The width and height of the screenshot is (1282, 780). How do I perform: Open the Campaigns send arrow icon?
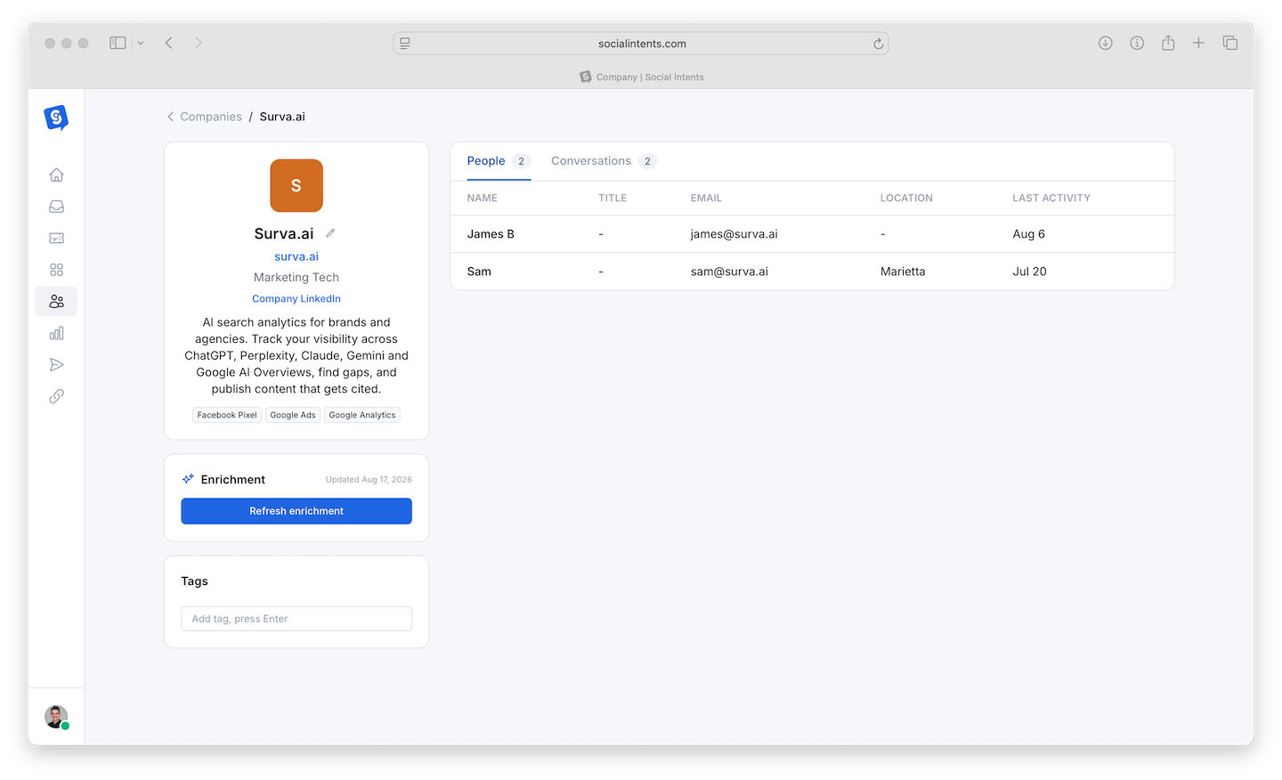56,364
